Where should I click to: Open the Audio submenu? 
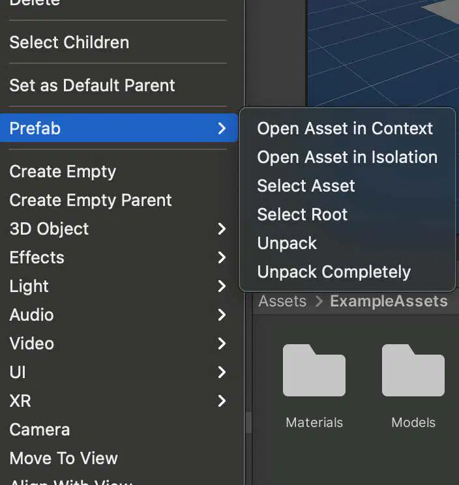point(119,315)
